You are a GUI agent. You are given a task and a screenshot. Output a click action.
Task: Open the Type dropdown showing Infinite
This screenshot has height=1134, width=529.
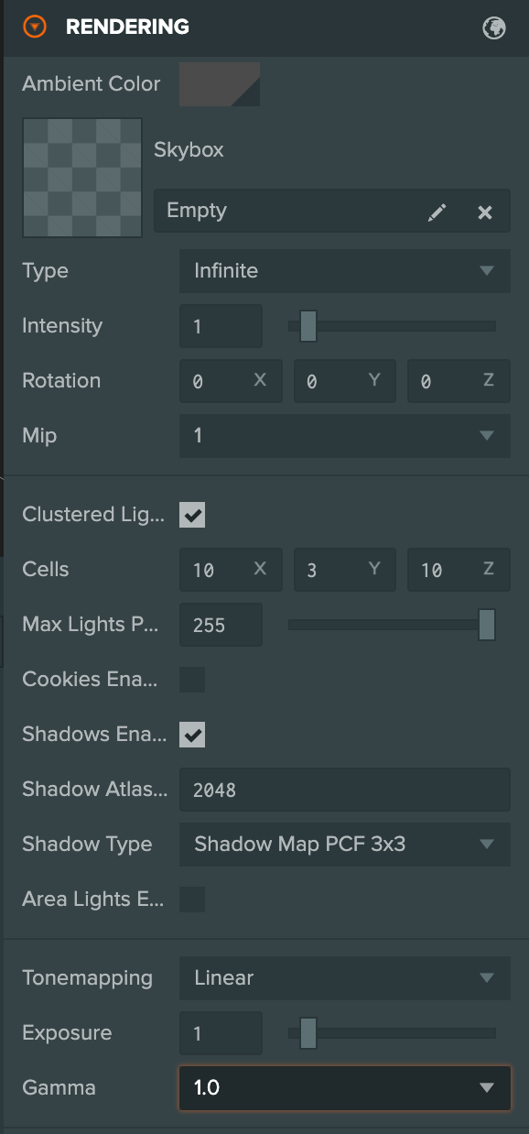pyautogui.click(x=344, y=271)
